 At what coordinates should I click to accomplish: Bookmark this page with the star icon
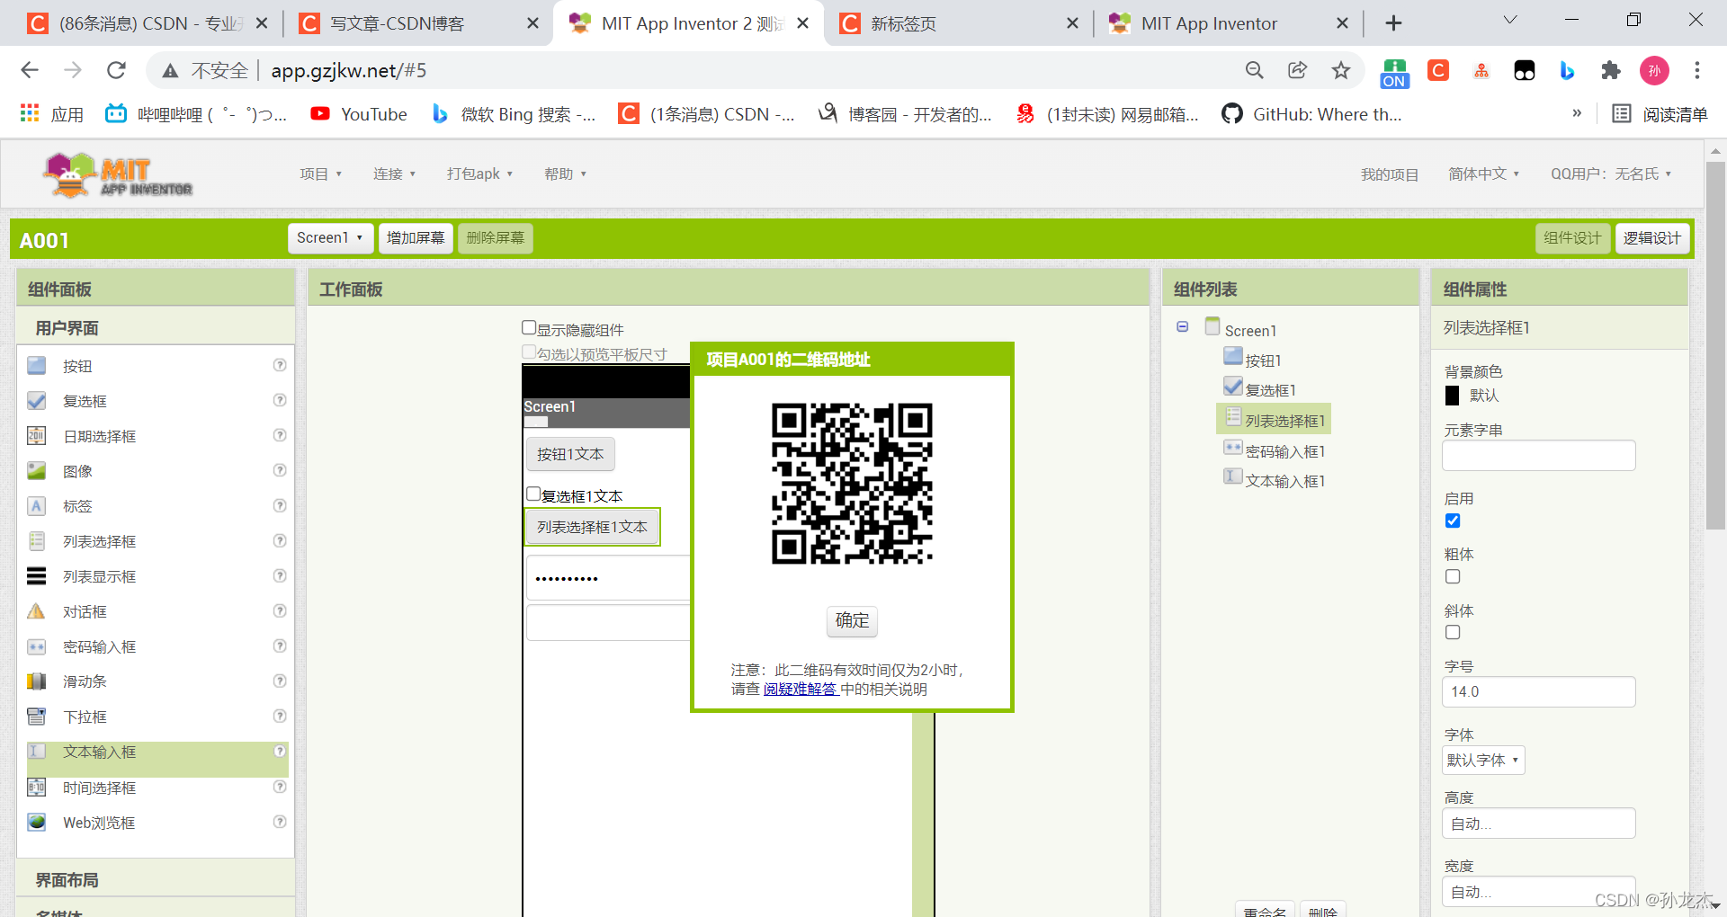pyautogui.click(x=1341, y=70)
